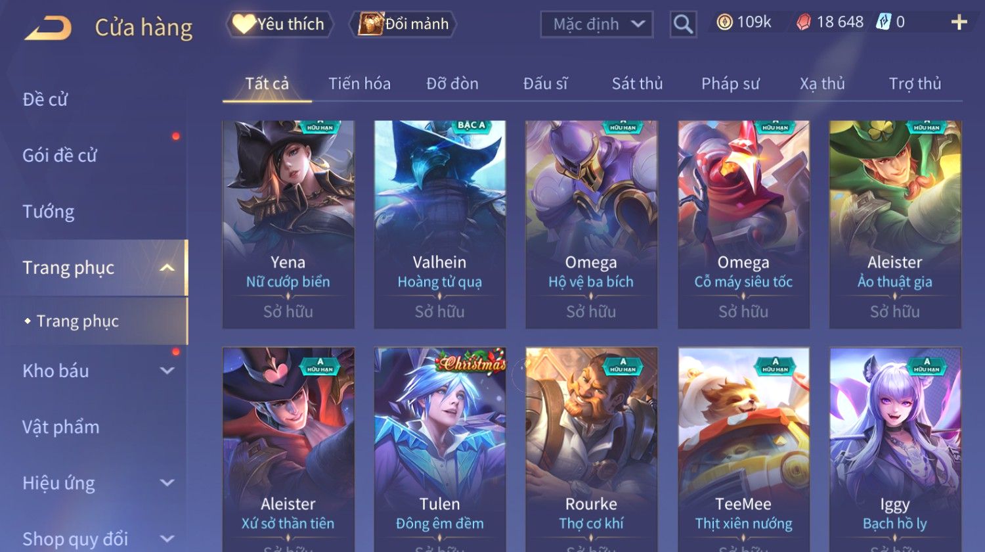Image resolution: width=985 pixels, height=552 pixels.
Task: Tap the blue voucher currency icon
Action: pyautogui.click(x=884, y=22)
